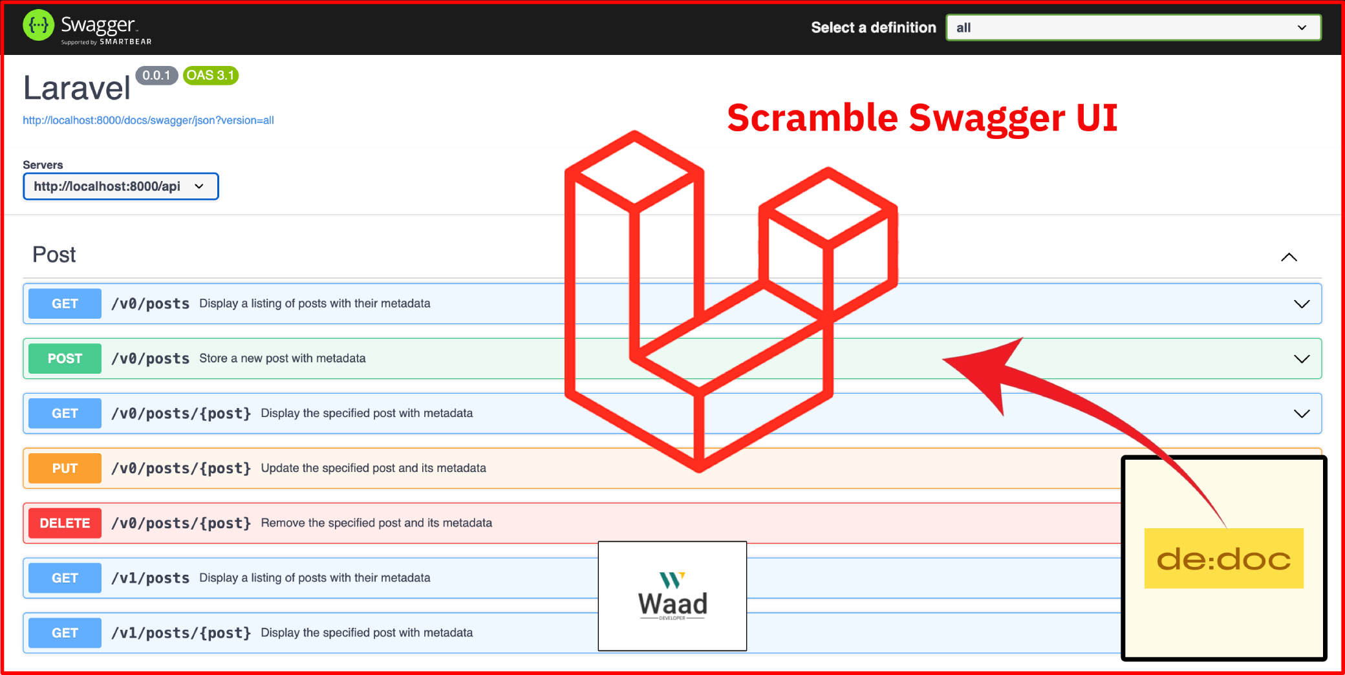Open the swagger JSON version=all link
The width and height of the screenshot is (1345, 675).
148,120
